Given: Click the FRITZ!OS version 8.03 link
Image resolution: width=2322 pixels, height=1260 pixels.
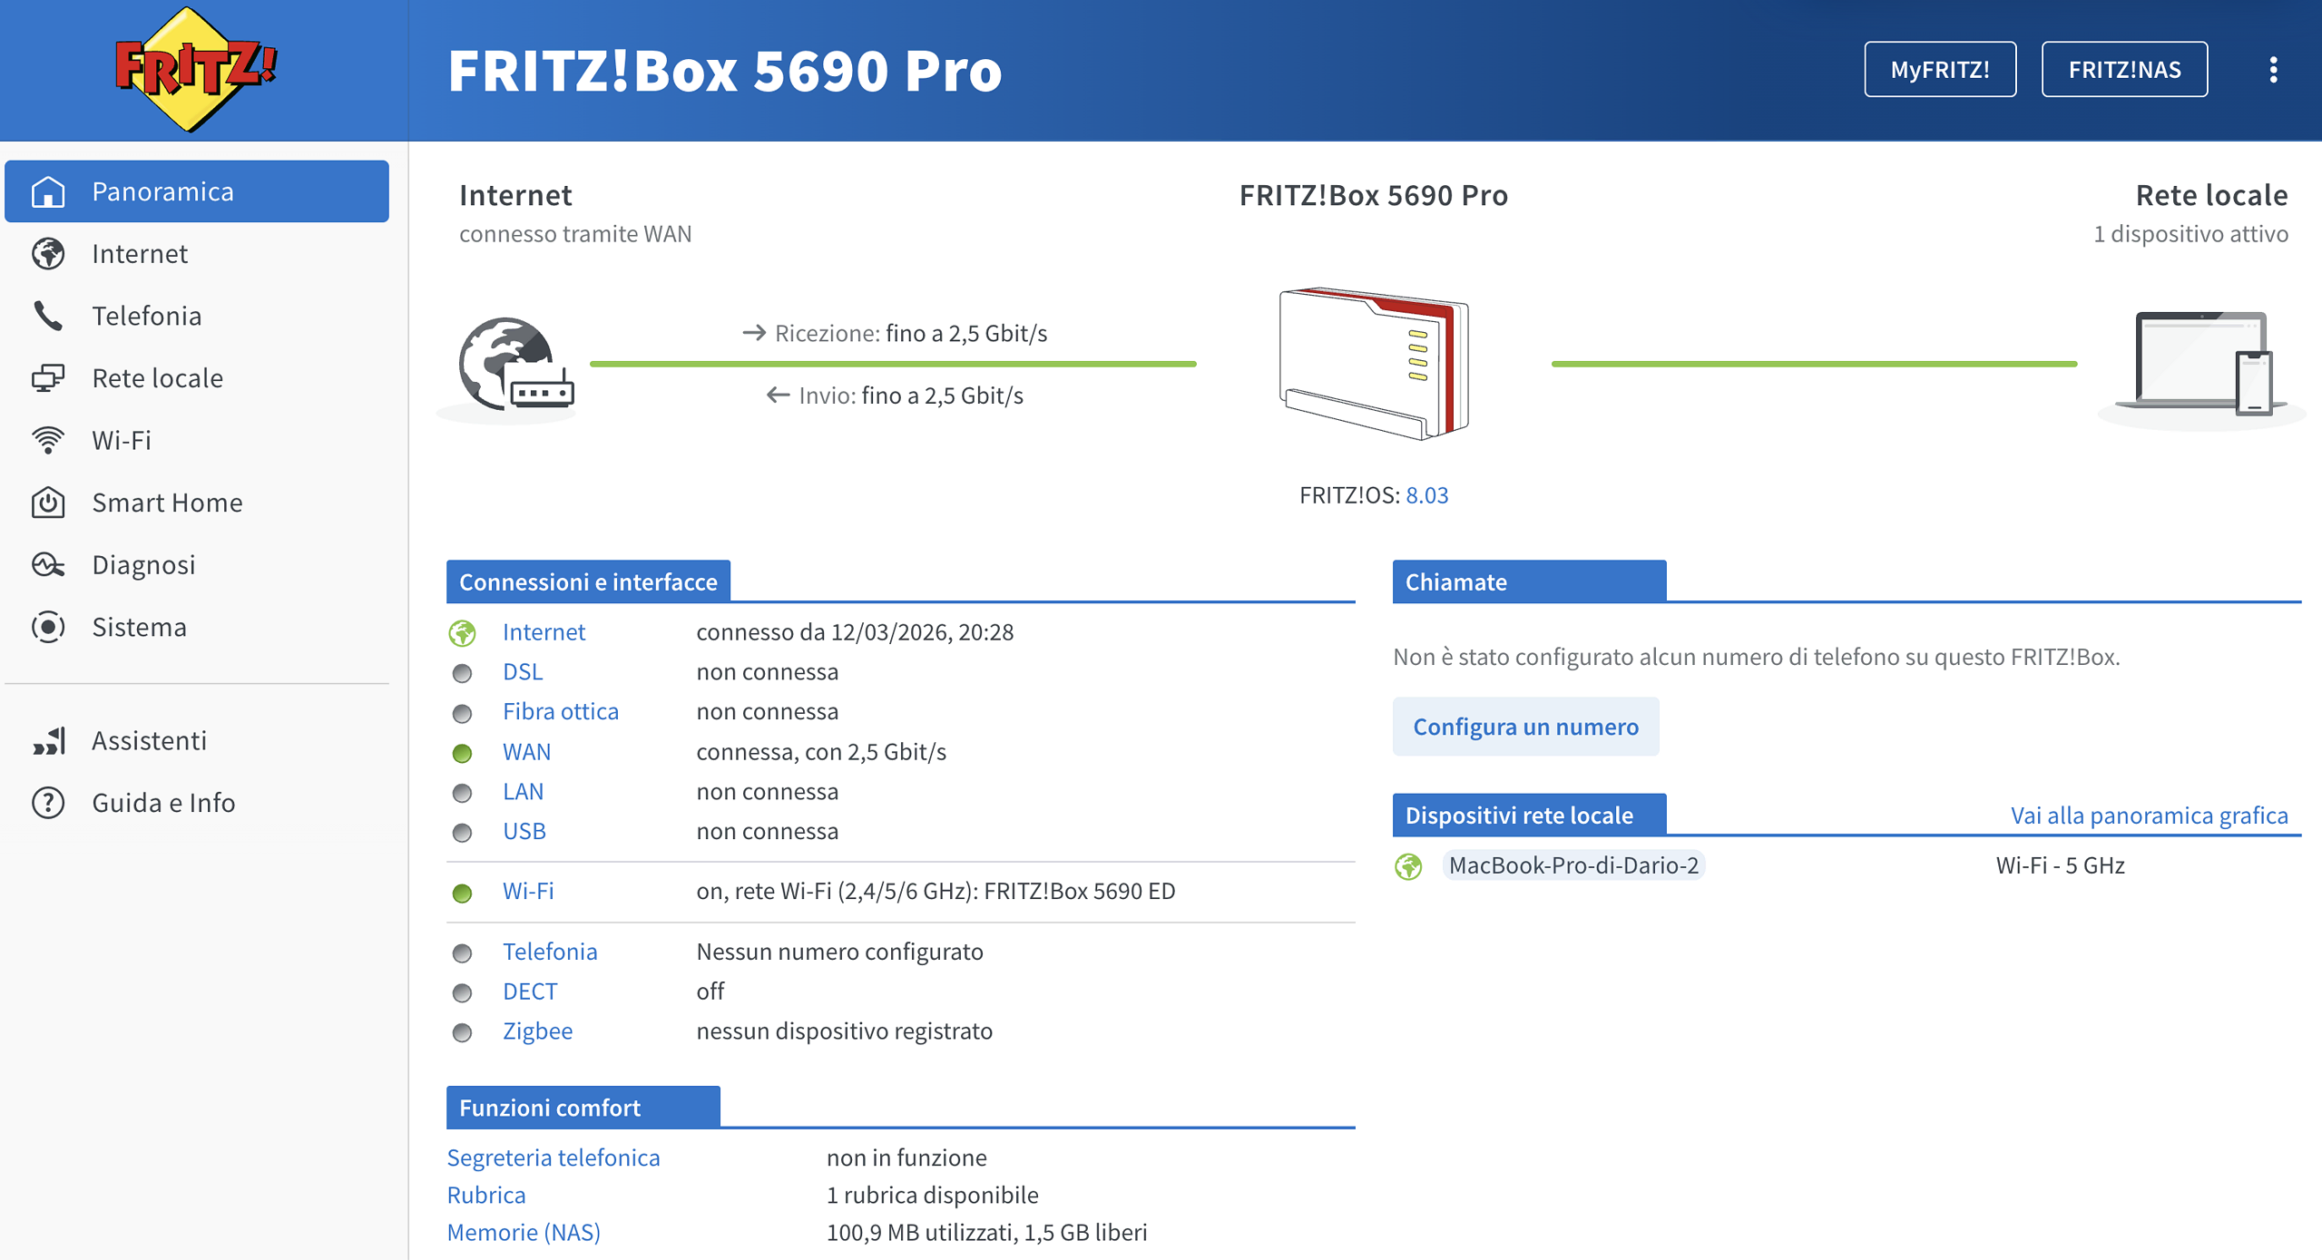Looking at the screenshot, I should coord(1426,495).
